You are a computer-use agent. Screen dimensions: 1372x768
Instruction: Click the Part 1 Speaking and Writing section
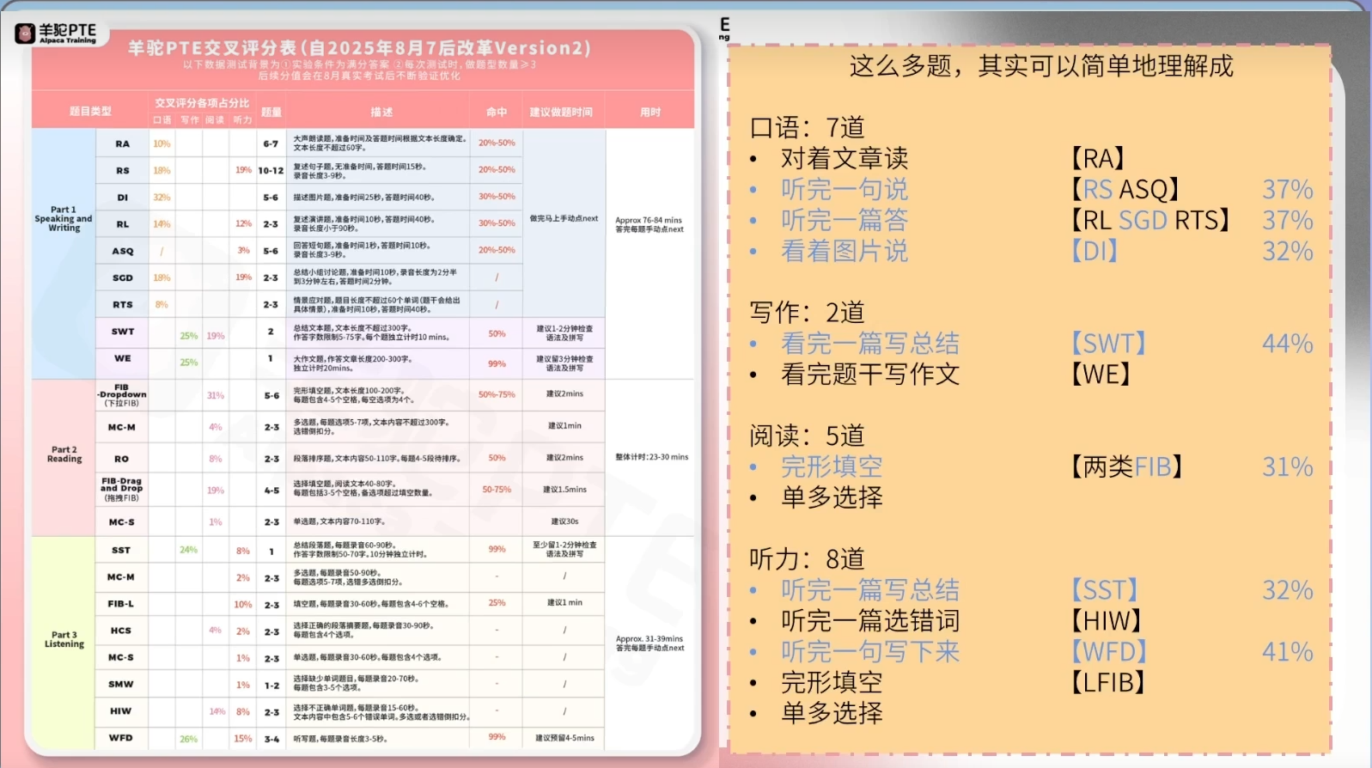point(64,219)
